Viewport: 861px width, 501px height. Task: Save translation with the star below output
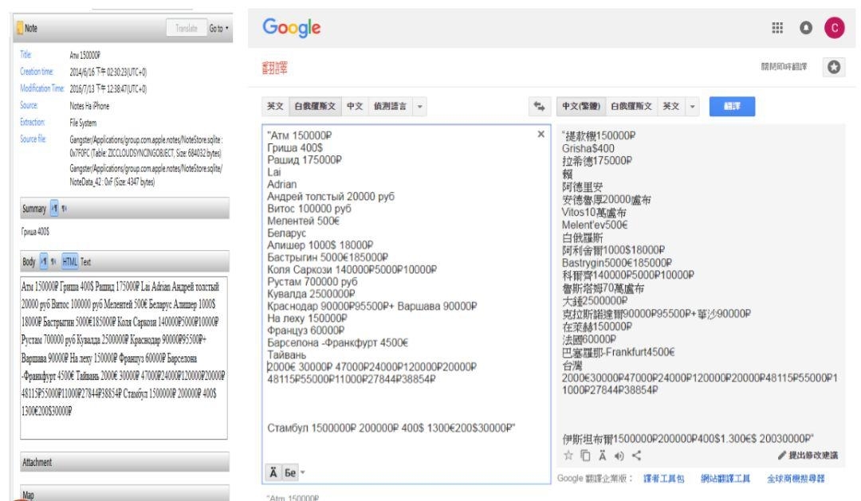point(567,454)
